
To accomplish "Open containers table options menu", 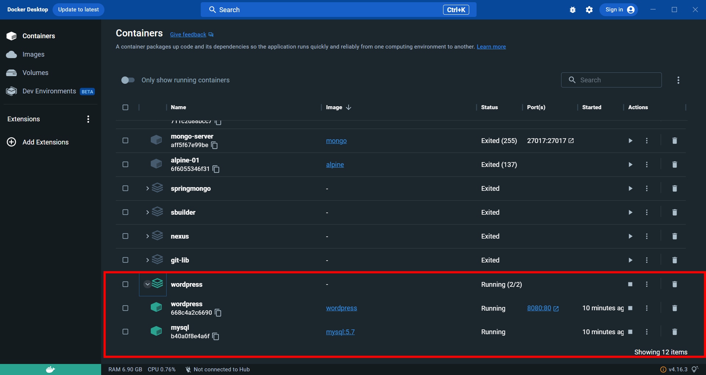I will [678, 80].
